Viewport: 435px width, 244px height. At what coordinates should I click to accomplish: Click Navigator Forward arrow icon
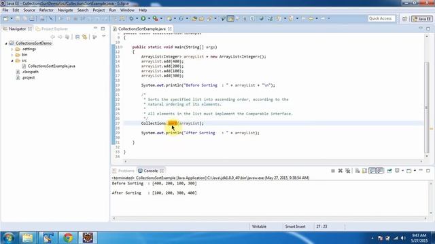click(60, 37)
